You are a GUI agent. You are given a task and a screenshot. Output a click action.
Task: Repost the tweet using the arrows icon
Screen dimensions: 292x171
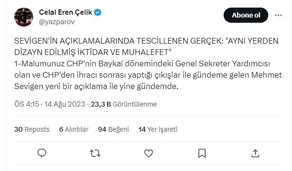[x=95, y=153]
